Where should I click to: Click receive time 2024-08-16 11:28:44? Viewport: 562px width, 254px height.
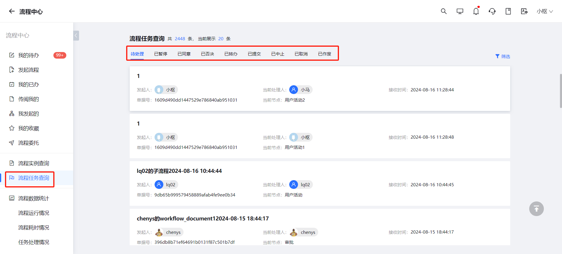pyautogui.click(x=432, y=90)
